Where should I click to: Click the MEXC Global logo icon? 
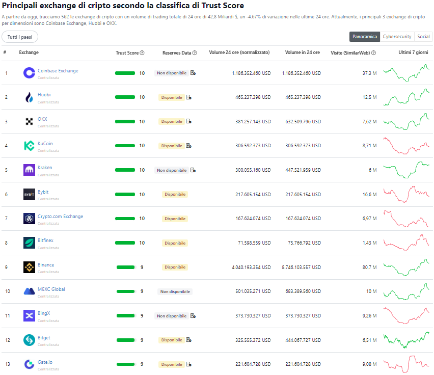coord(29,291)
